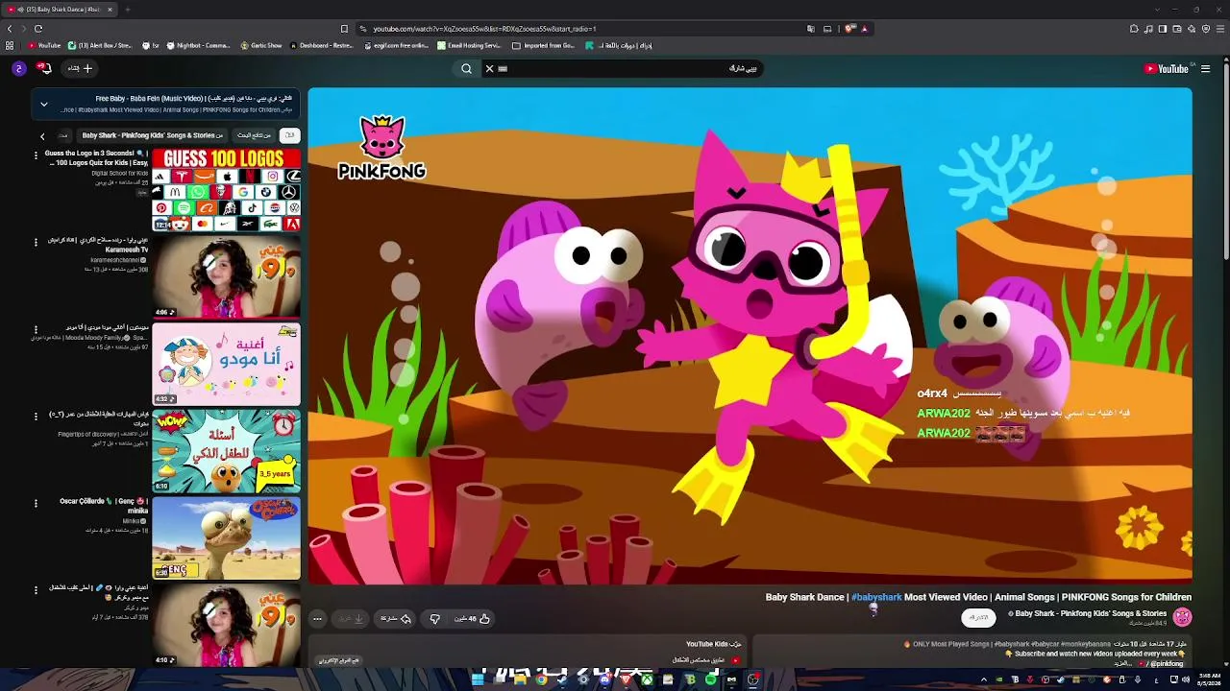Focus the YouTube search field
This screenshot has height=691, width=1230.
(634, 68)
